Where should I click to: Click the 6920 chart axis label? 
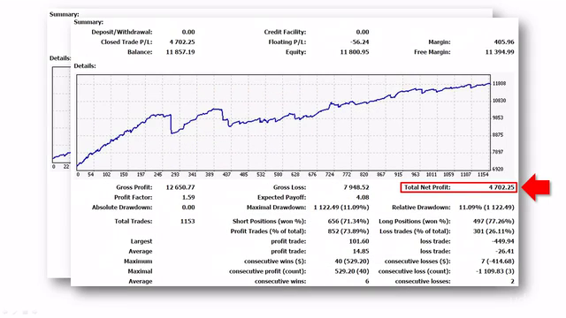[498, 169]
